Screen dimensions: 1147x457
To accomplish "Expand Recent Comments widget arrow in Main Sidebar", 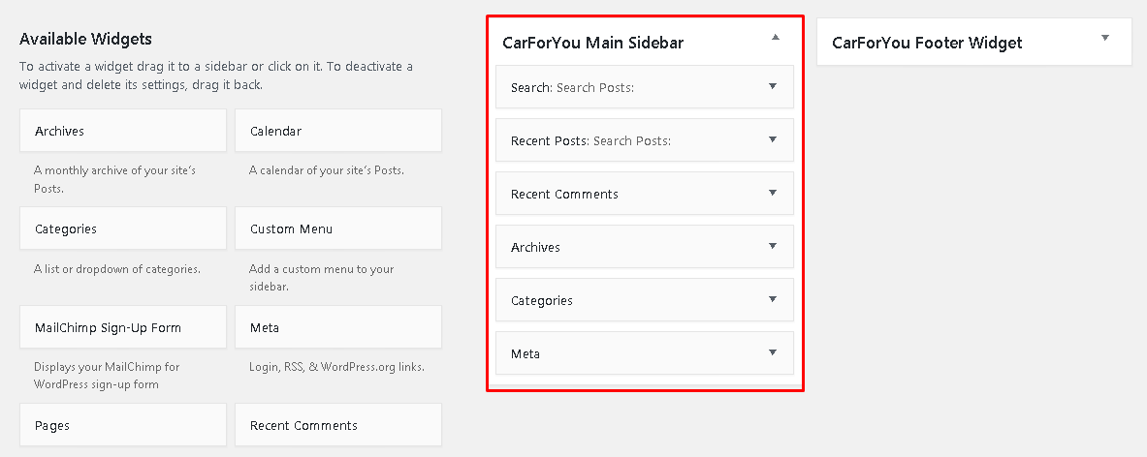I will click(773, 193).
